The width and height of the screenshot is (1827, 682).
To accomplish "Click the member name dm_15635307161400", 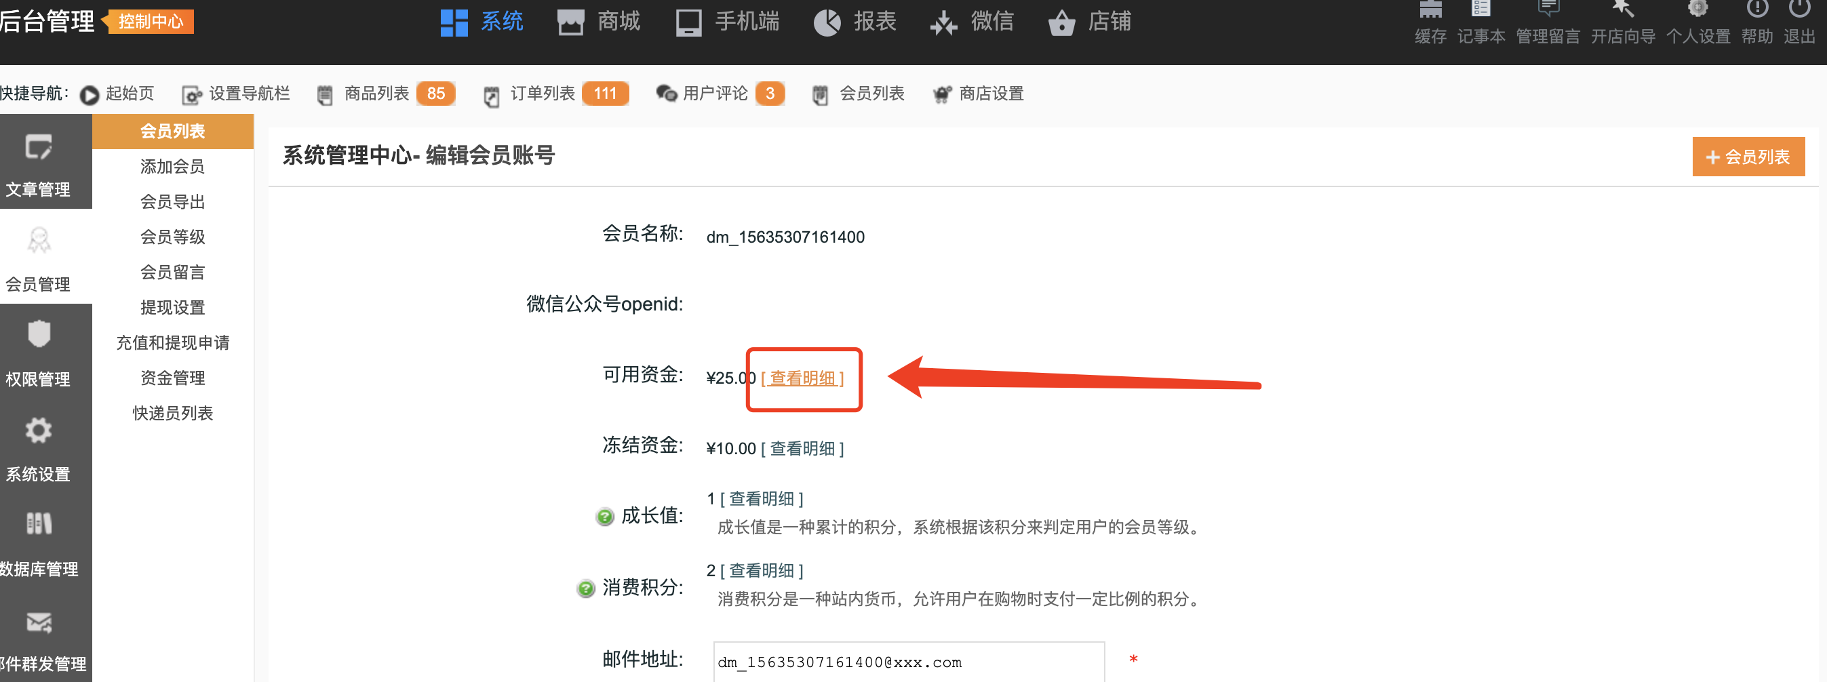I will point(785,237).
